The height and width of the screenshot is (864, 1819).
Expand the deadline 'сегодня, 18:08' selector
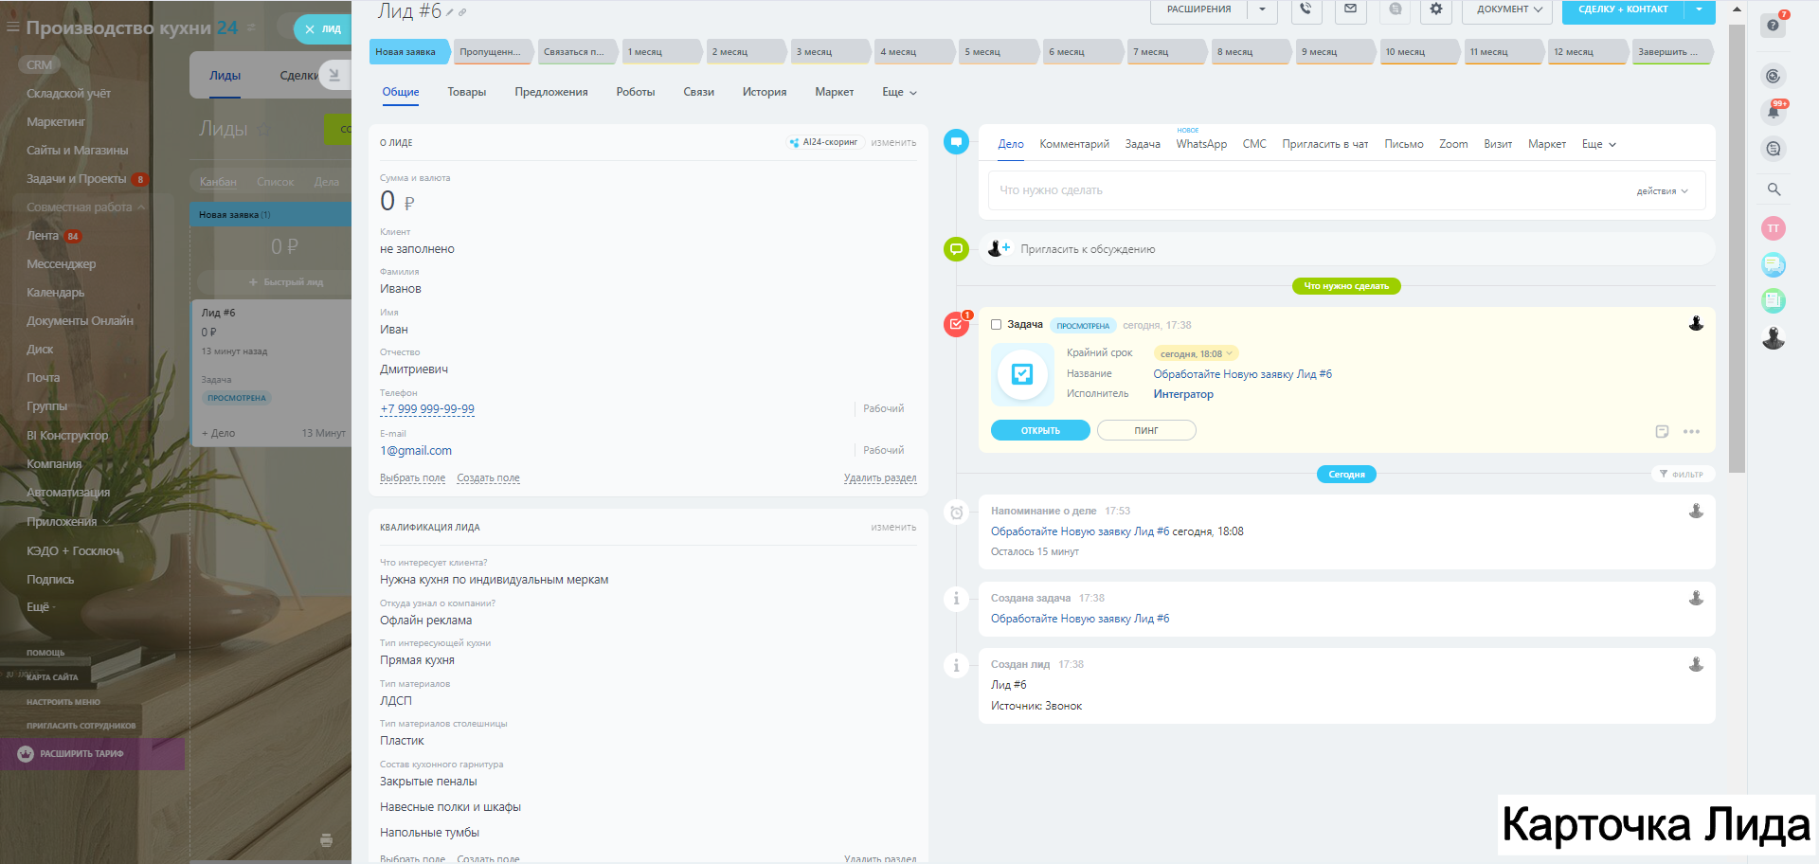(x=1197, y=354)
